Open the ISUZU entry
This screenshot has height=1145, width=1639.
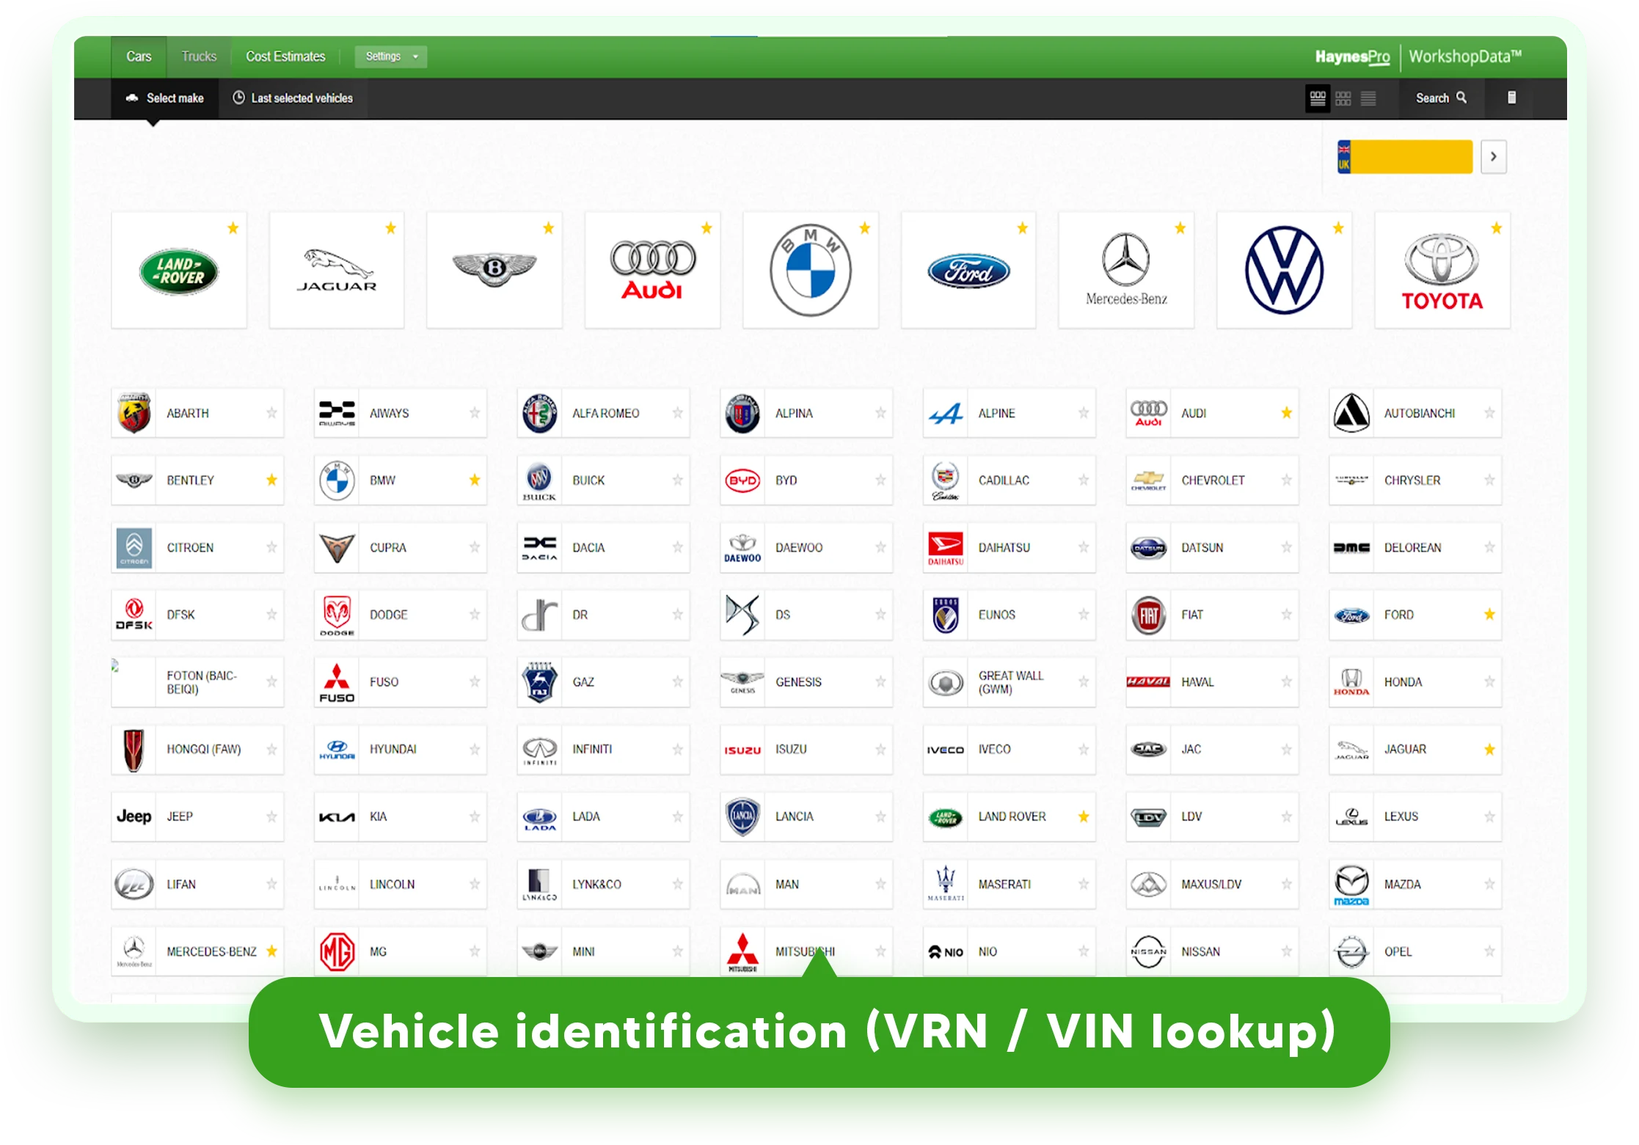point(806,750)
